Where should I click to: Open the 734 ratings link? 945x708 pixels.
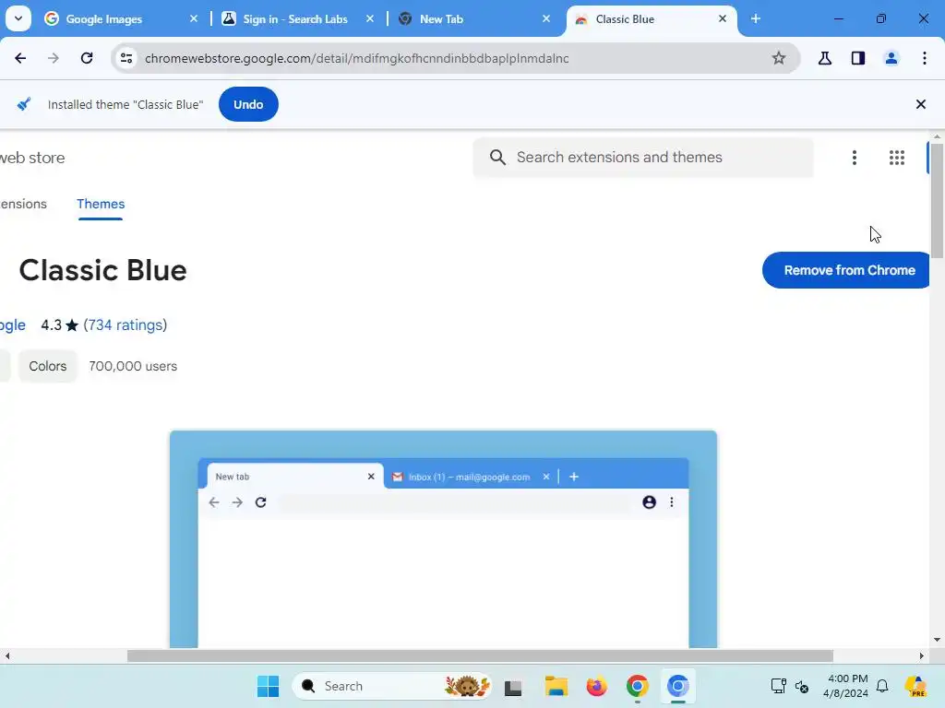point(126,325)
